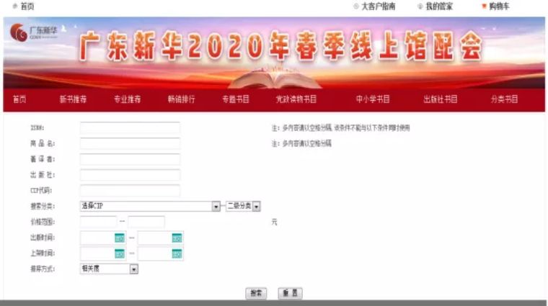Focus the CIP代码 input field
Viewport: 548px width, 306px height.
130,191
